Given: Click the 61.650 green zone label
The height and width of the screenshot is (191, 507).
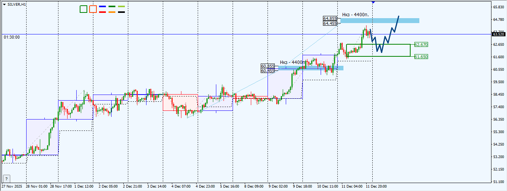Looking at the screenshot, I should 421,57.
